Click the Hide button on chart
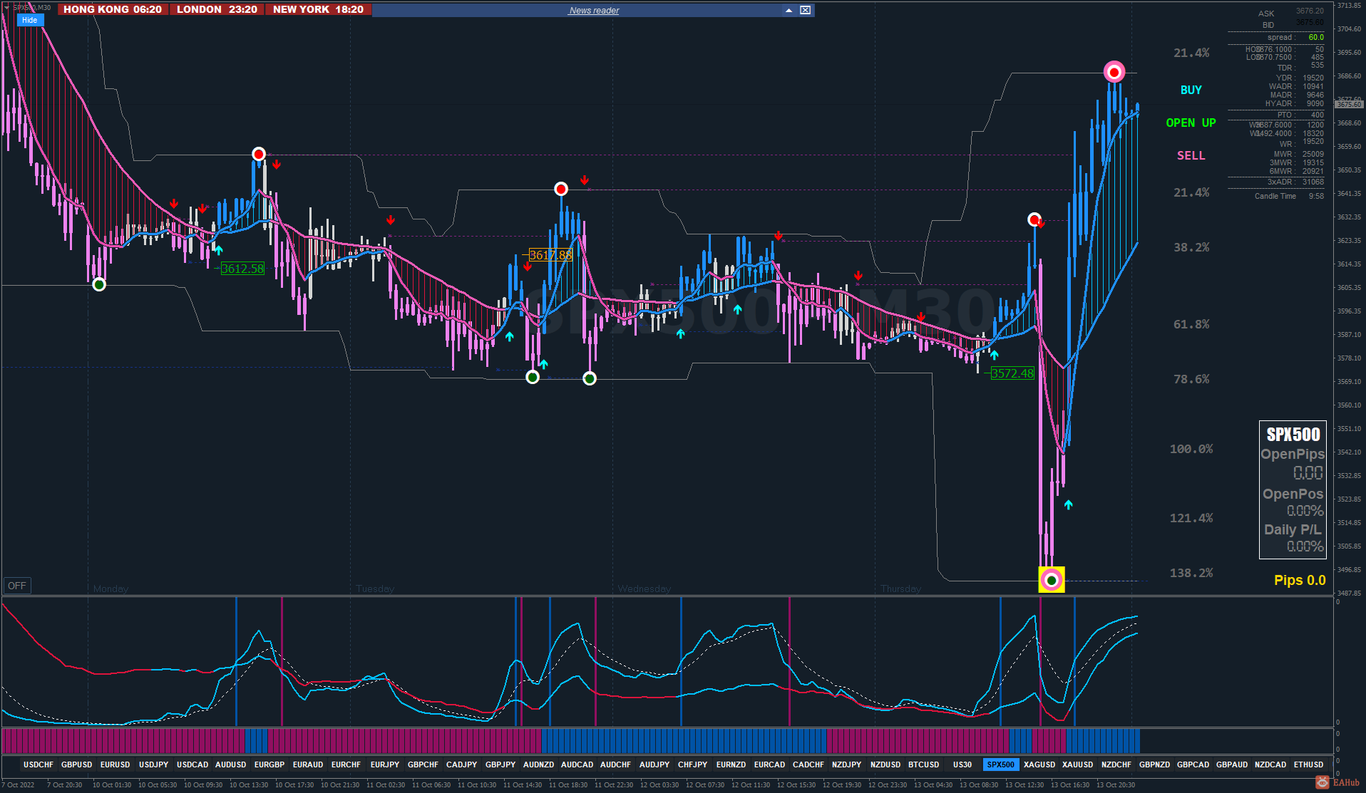 tap(30, 20)
